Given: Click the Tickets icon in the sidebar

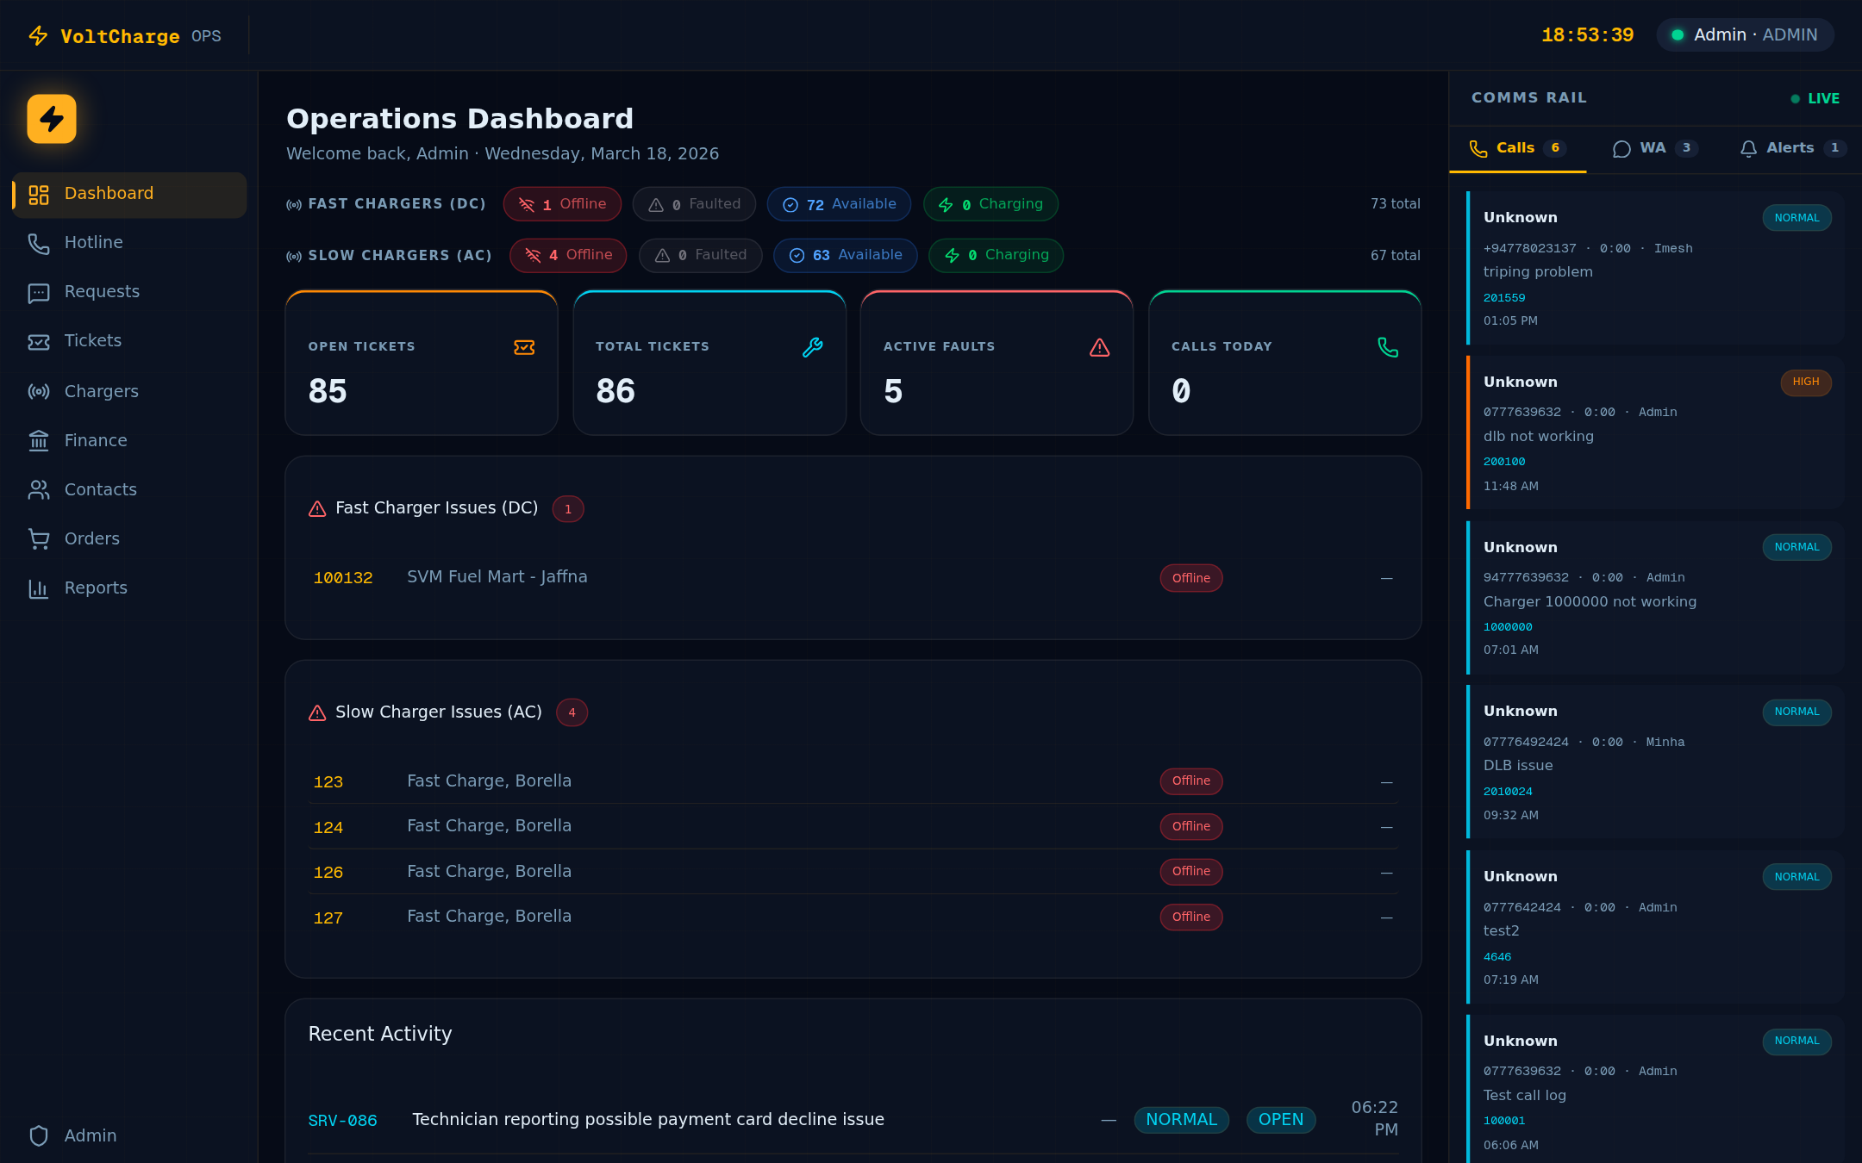Looking at the screenshot, I should click(x=38, y=342).
